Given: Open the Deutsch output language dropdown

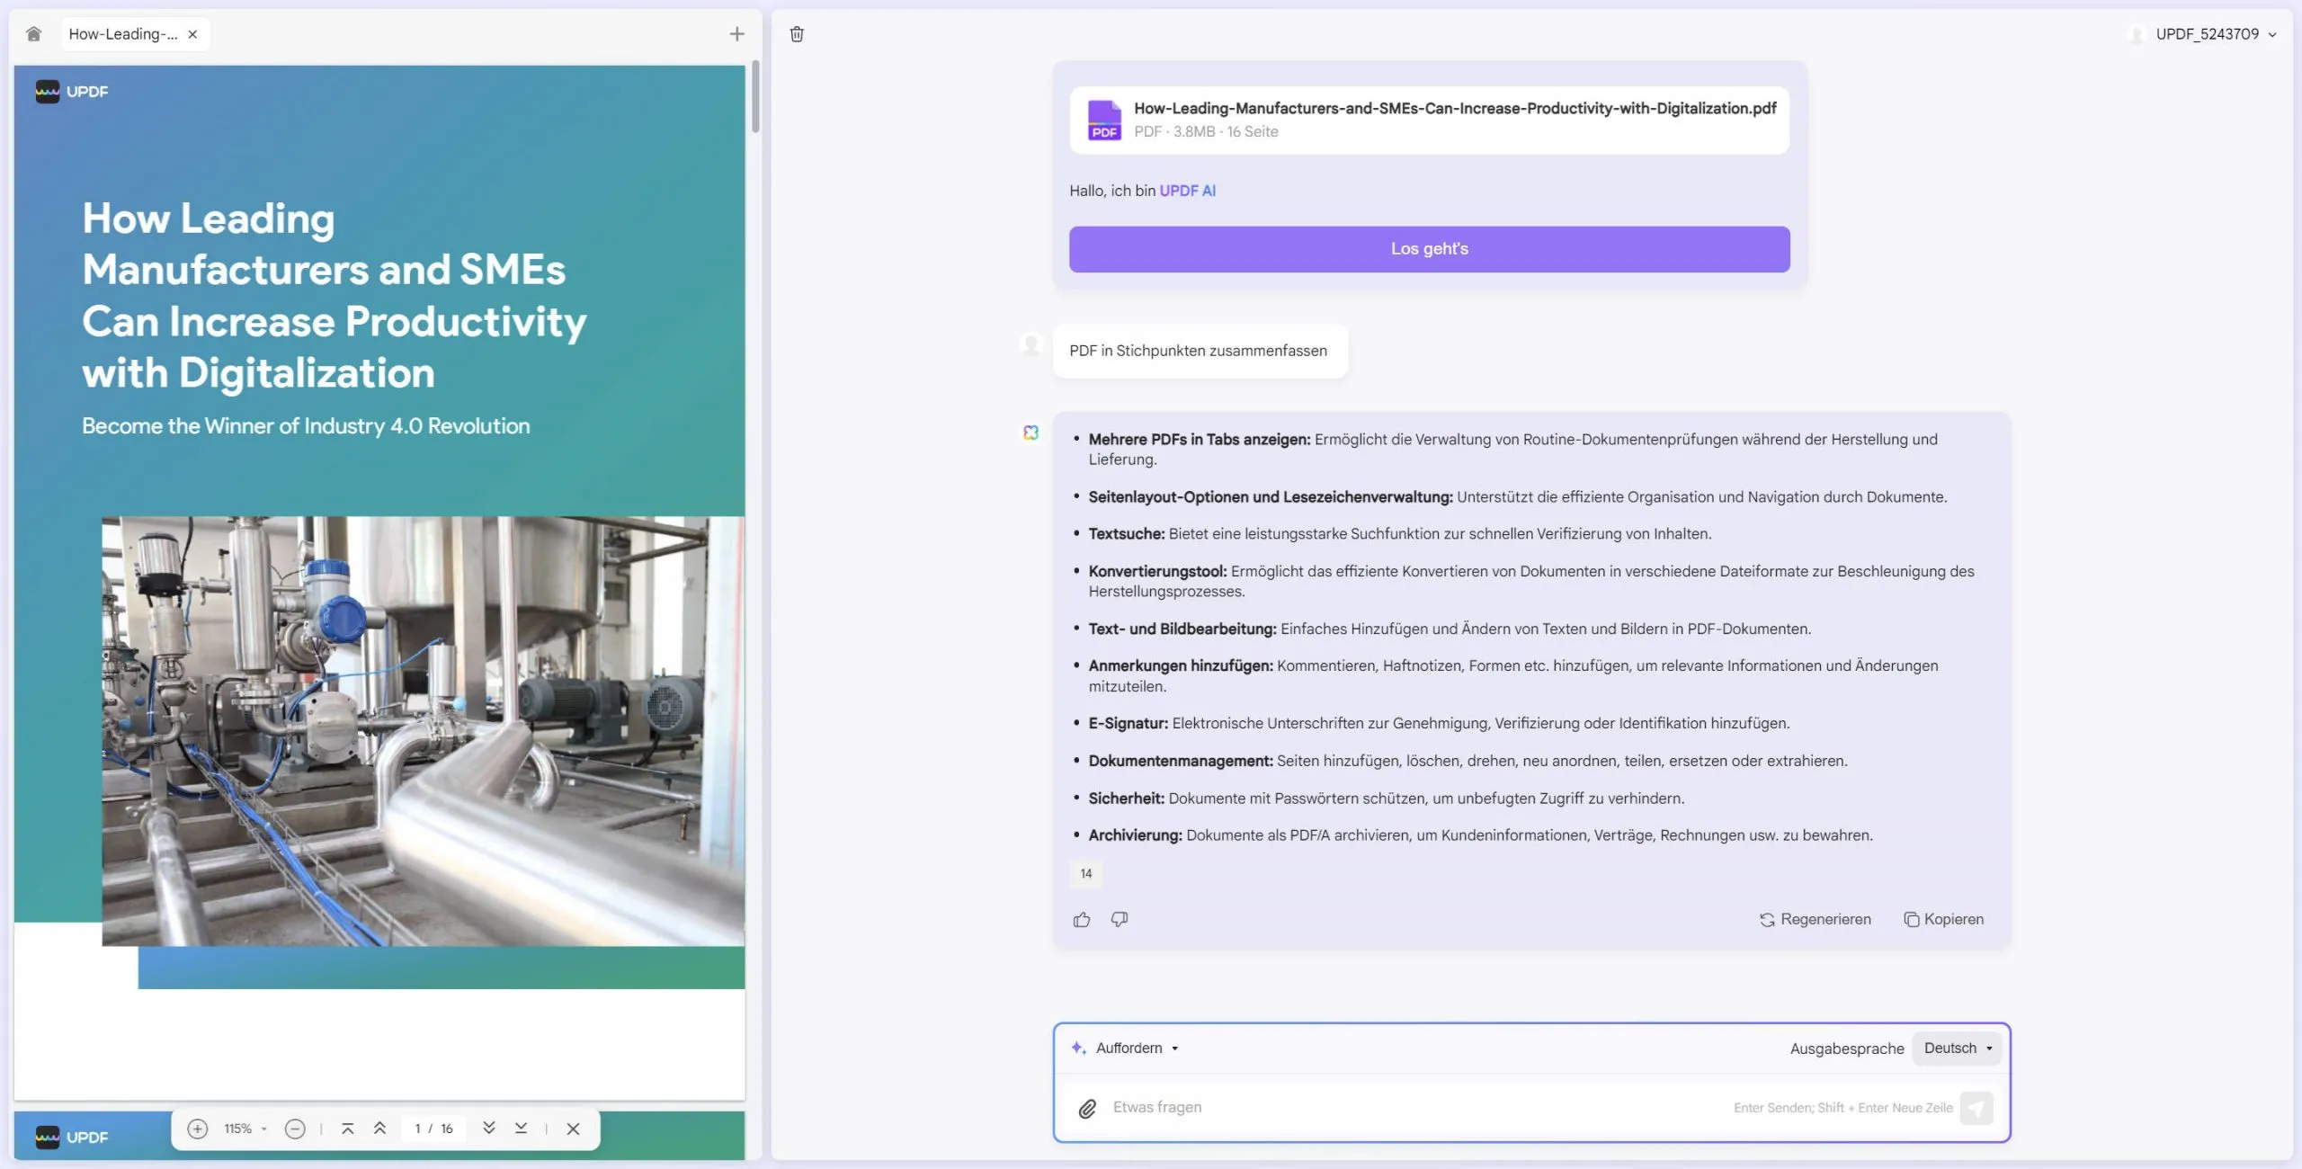Looking at the screenshot, I should tap(1958, 1048).
